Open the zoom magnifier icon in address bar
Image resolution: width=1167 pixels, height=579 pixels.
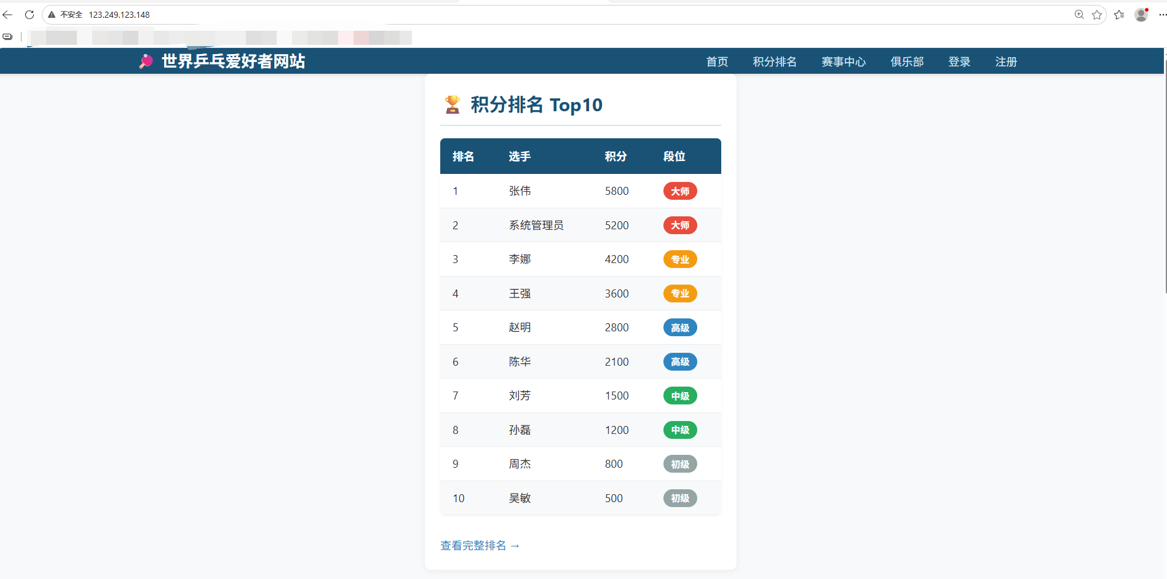tap(1079, 15)
